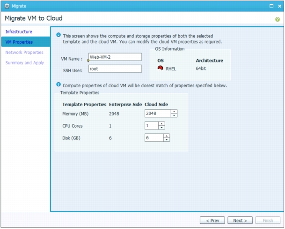Screen dimensions: 285x229
Task: Close the Migrate dialog
Action: [x=280, y=6]
